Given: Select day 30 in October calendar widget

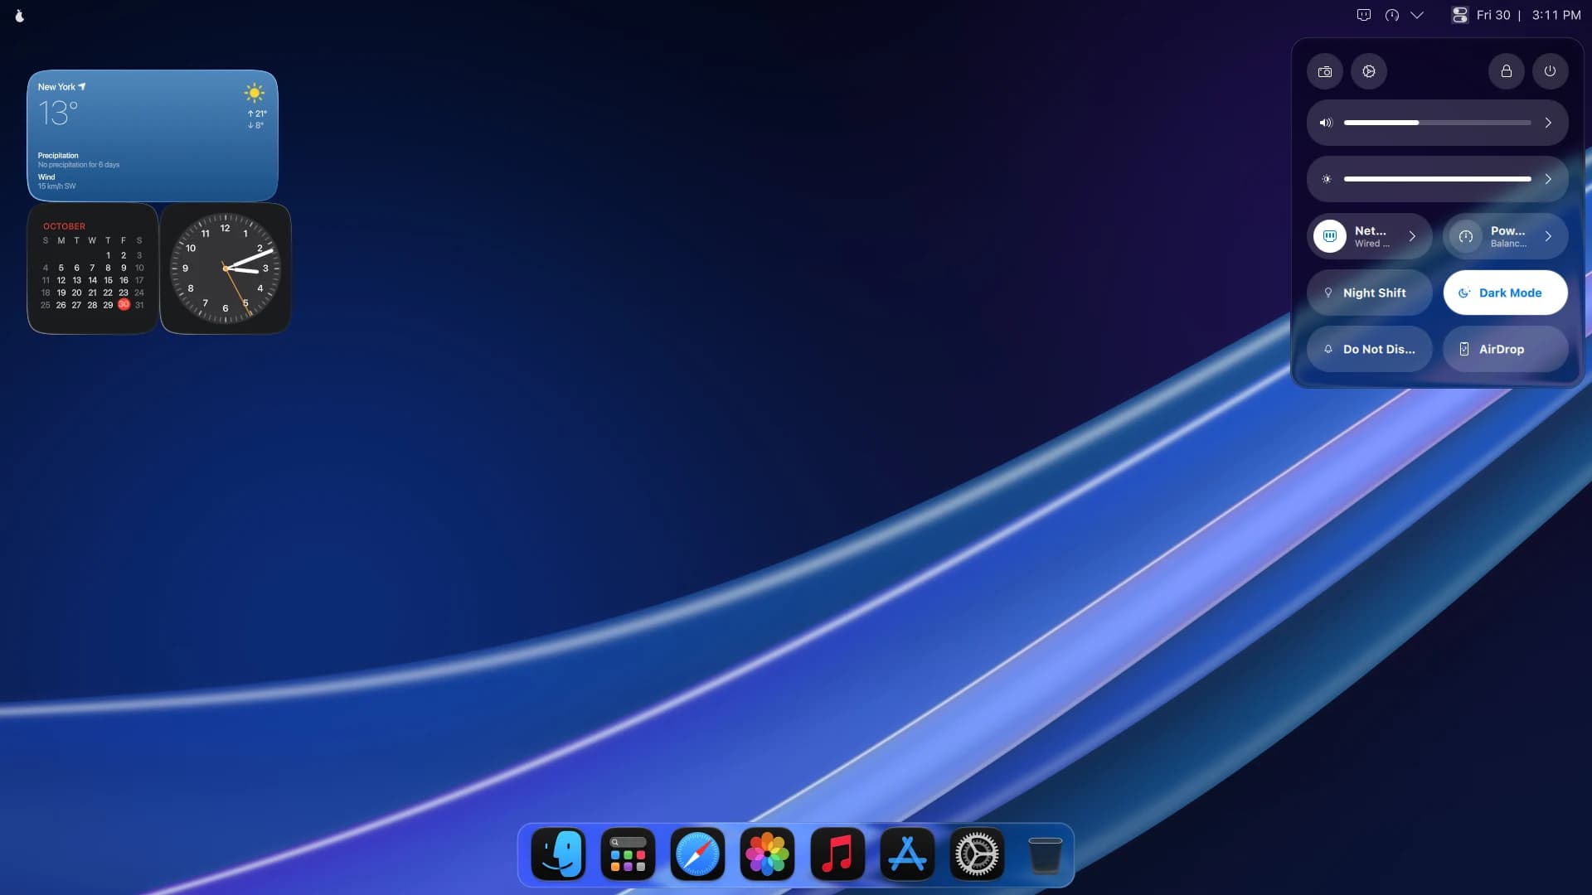Looking at the screenshot, I should coord(124,304).
